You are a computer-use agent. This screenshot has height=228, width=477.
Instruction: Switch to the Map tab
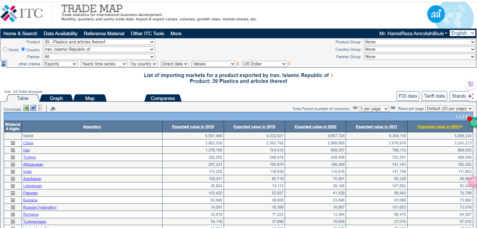tap(90, 98)
